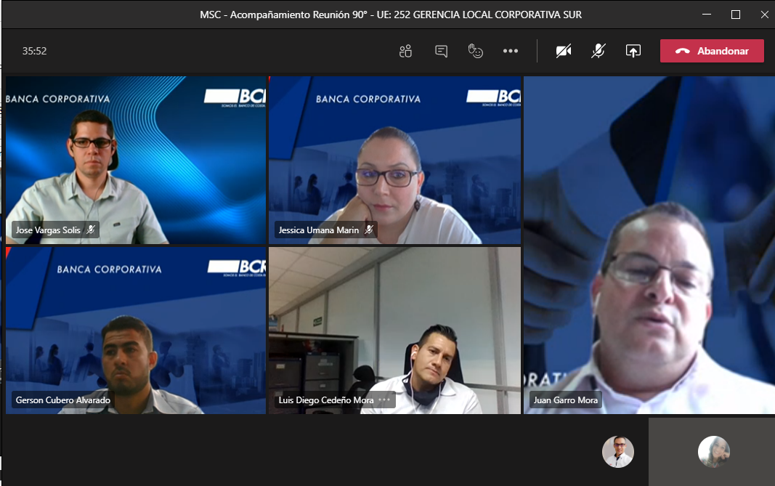Minimize the meeting window
Image resolution: width=775 pixels, height=486 pixels.
point(707,15)
